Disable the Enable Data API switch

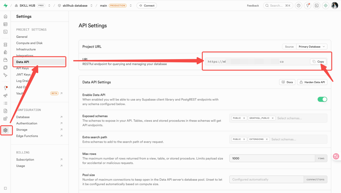pyautogui.click(x=322, y=99)
